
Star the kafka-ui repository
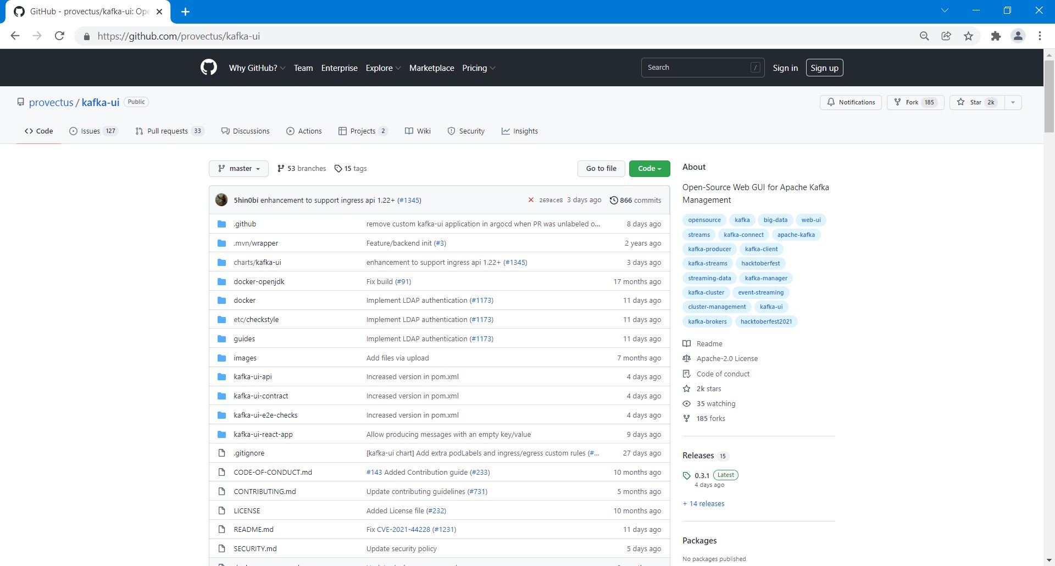click(x=976, y=102)
